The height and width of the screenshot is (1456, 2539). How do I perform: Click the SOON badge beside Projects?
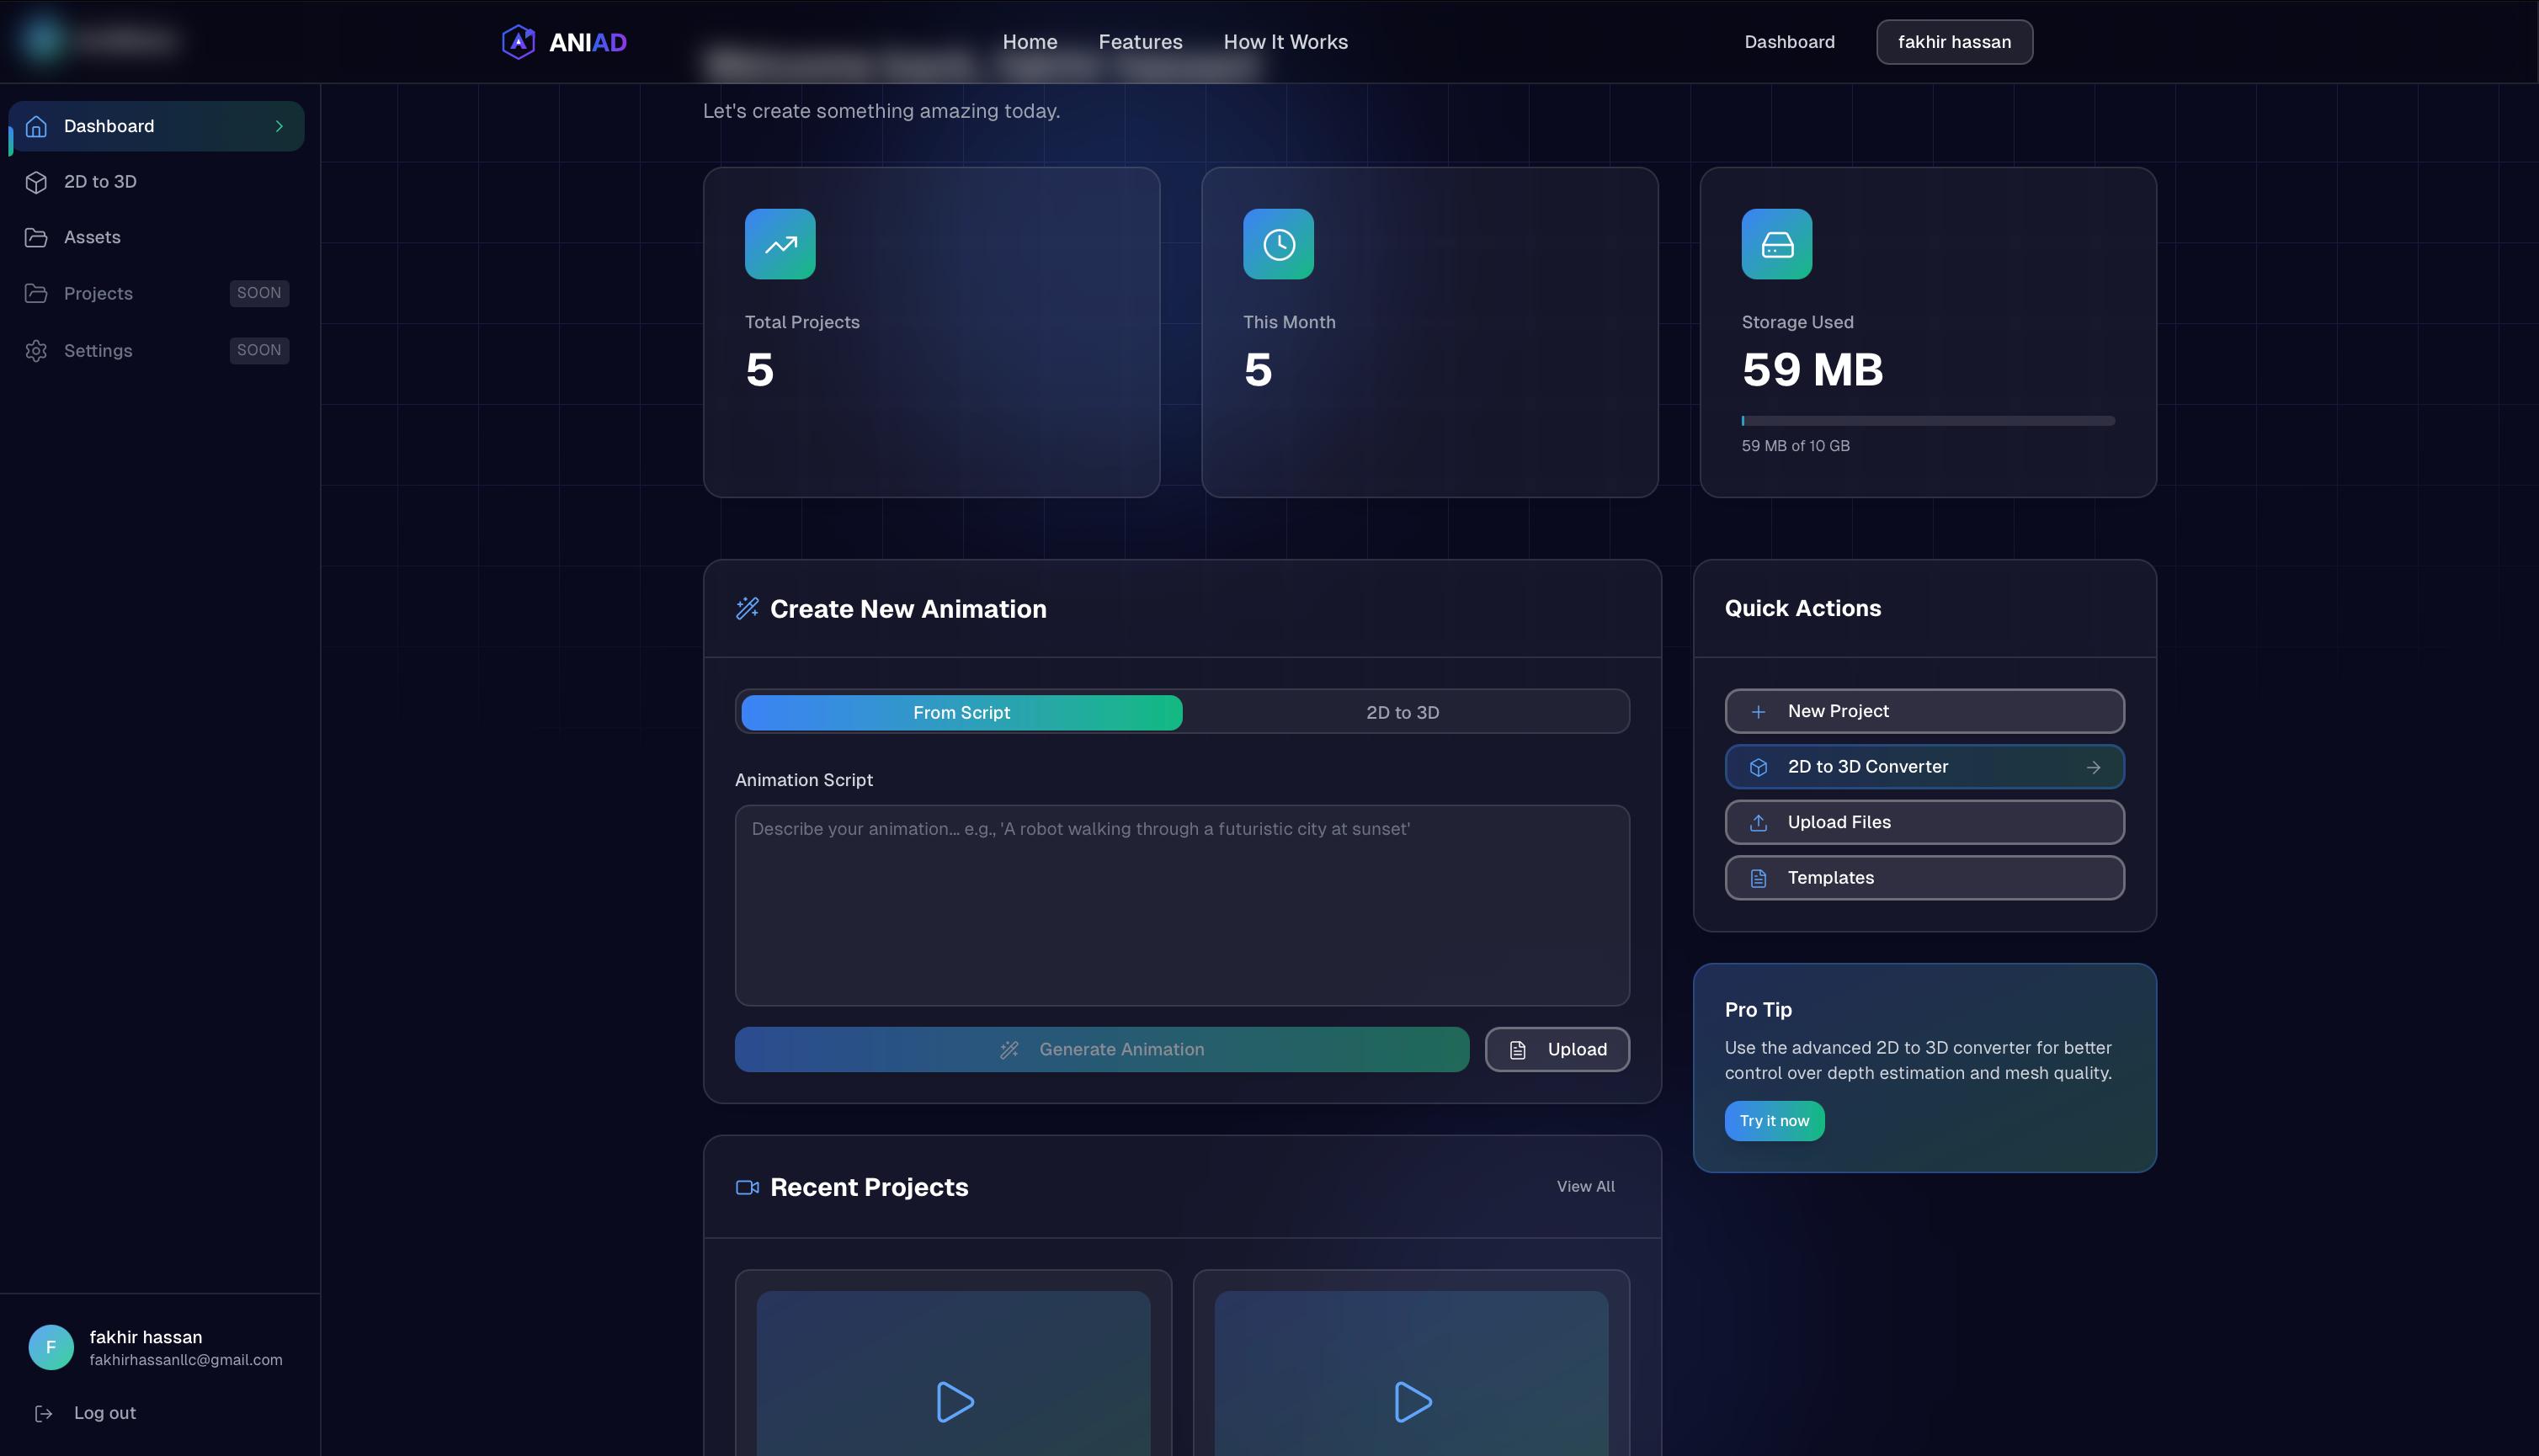pos(259,293)
